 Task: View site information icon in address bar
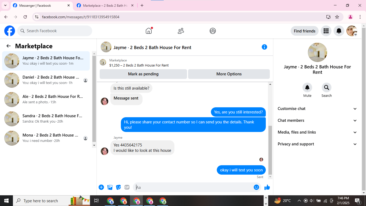click(37, 17)
